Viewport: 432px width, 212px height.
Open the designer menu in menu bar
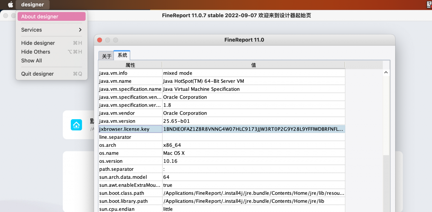point(32,4)
